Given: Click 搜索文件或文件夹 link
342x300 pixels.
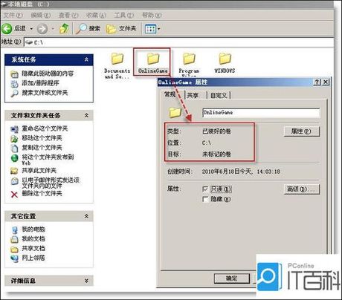Looking at the screenshot, I should tap(45, 93).
